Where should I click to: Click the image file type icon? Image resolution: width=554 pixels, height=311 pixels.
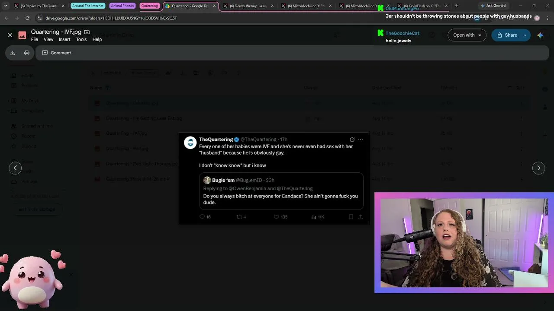tap(22, 35)
